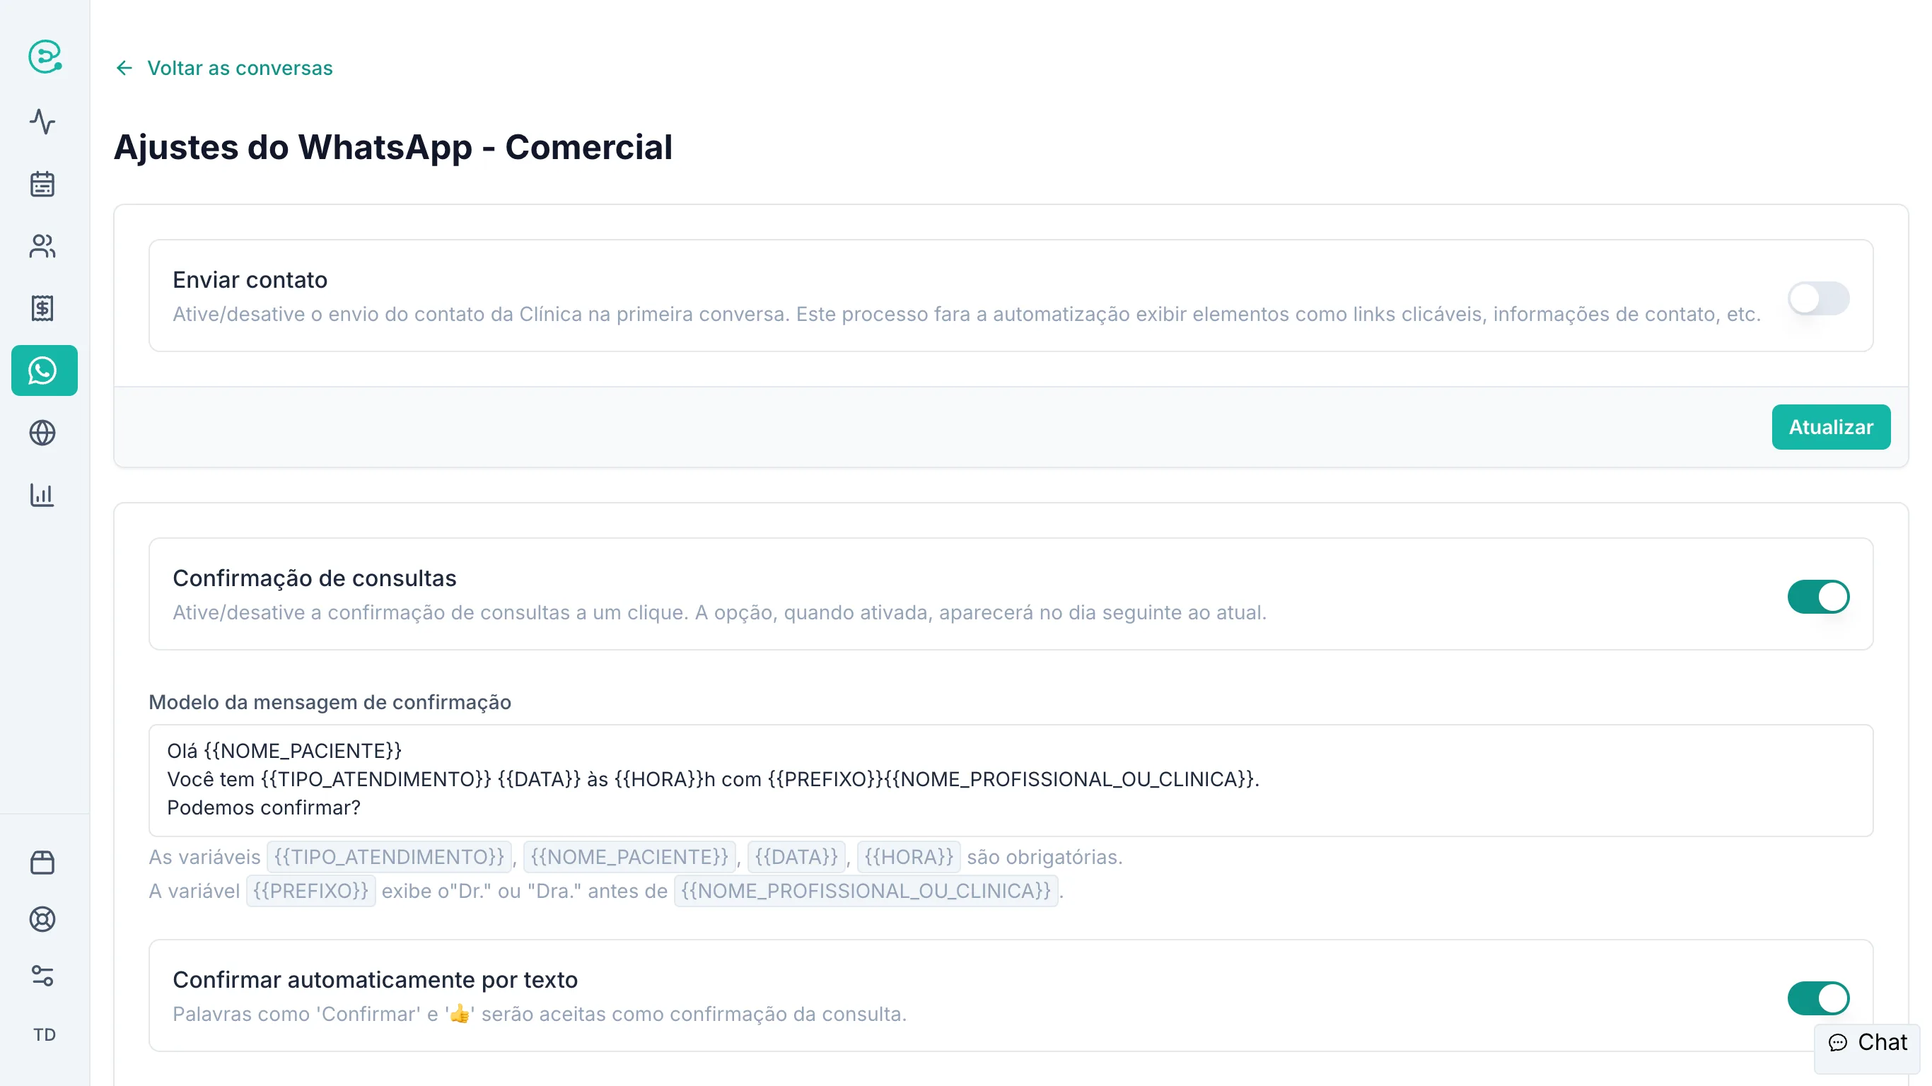The width and height of the screenshot is (1932, 1086).
Task: Enable the Enviar contato toggle
Action: pos(1818,298)
